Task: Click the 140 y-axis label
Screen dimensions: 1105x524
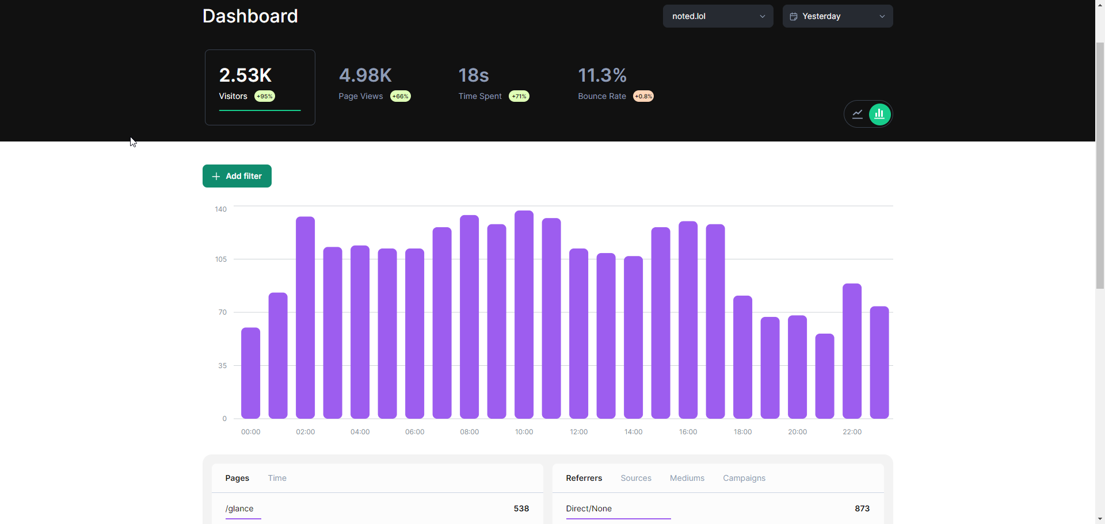Action: (221, 209)
